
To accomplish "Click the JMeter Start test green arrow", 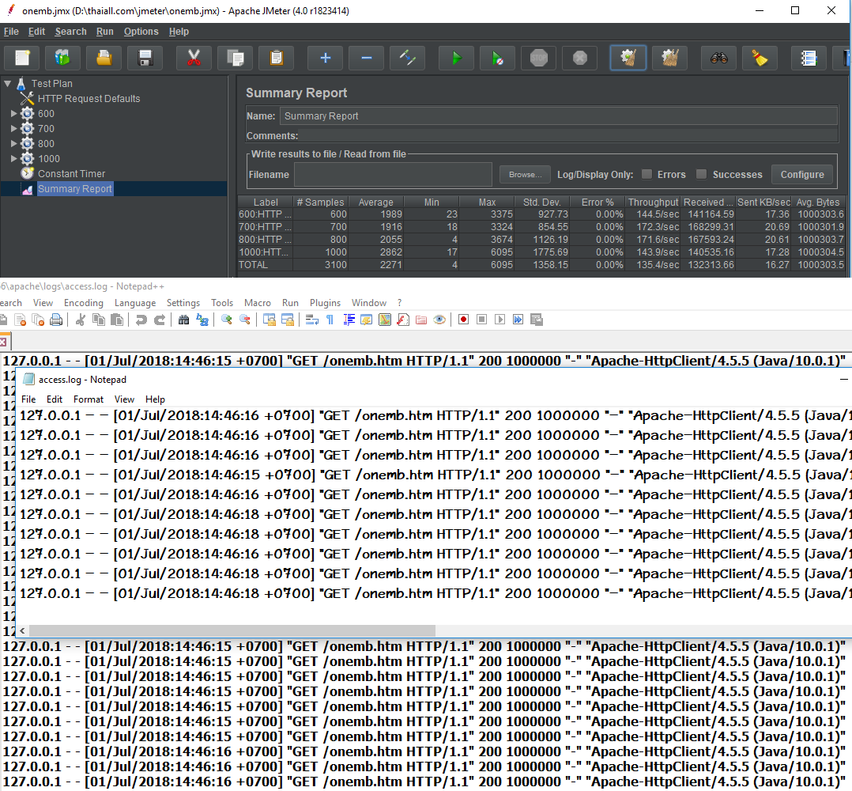I will 456,59.
